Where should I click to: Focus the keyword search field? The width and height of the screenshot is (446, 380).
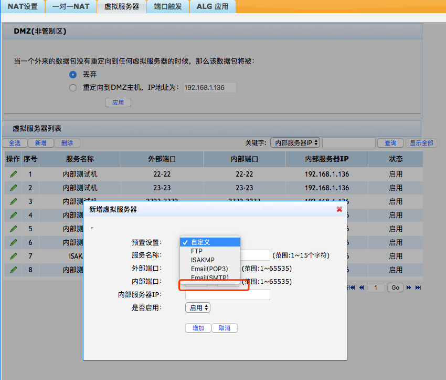click(x=349, y=143)
